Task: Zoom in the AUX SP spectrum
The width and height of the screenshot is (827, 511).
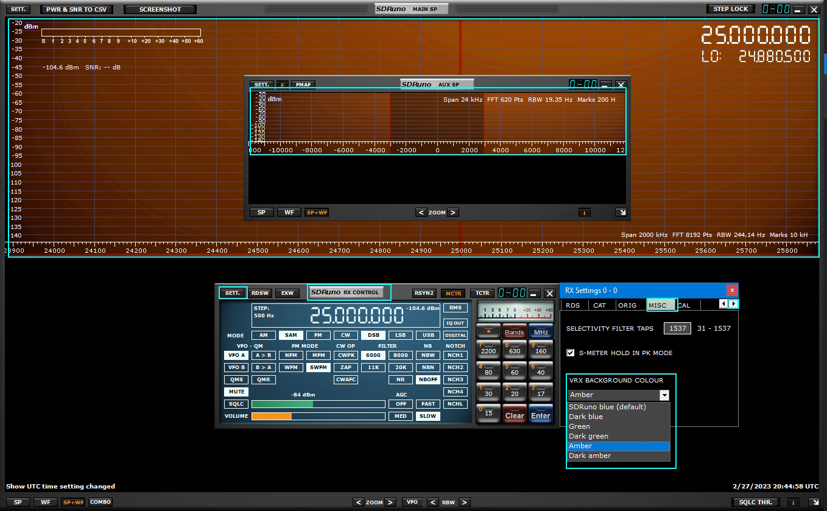Action: (x=452, y=213)
